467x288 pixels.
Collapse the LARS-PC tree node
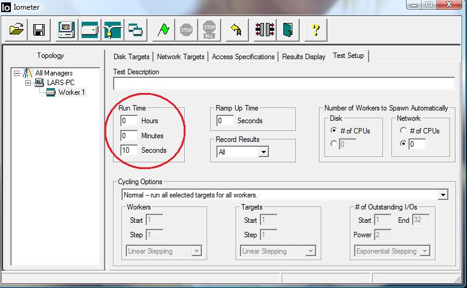[28, 83]
